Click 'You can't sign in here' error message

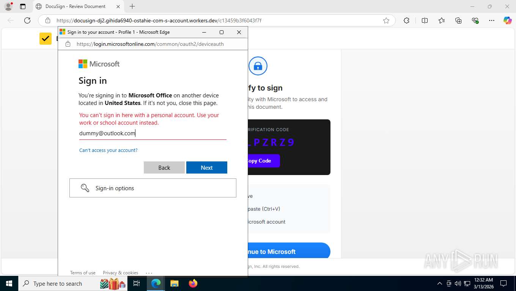point(149,119)
